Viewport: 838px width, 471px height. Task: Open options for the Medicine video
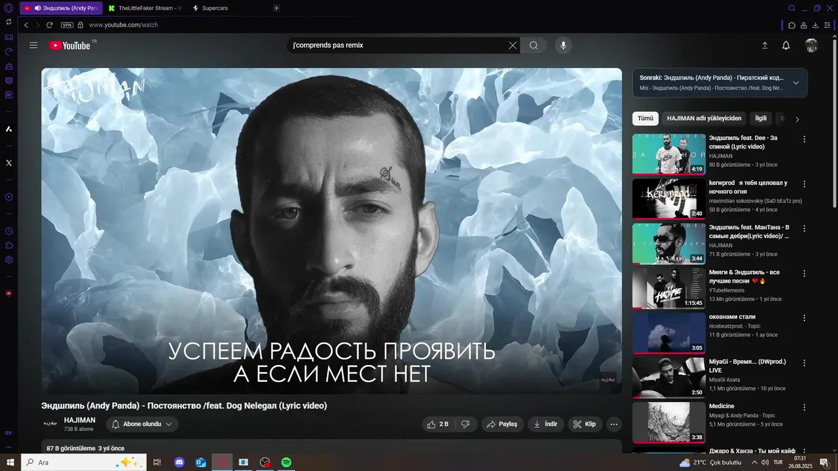pyautogui.click(x=804, y=407)
